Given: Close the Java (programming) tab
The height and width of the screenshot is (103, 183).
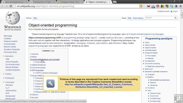Looking at the screenshot, I should (x=26, y=2).
